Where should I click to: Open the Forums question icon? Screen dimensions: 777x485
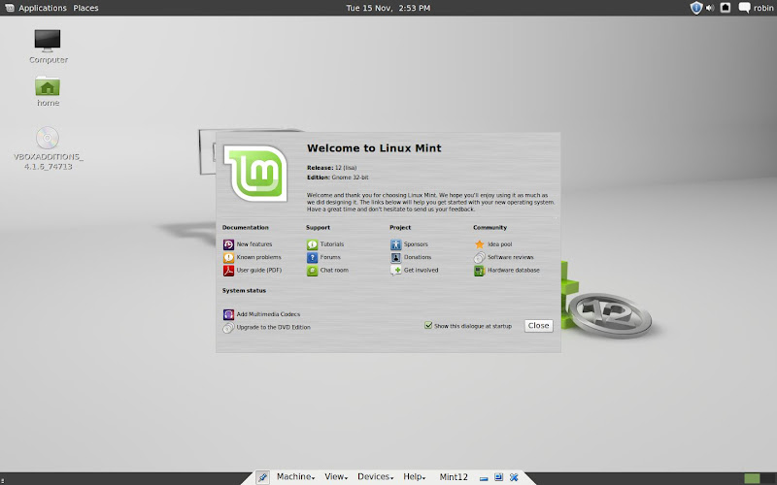[312, 257]
